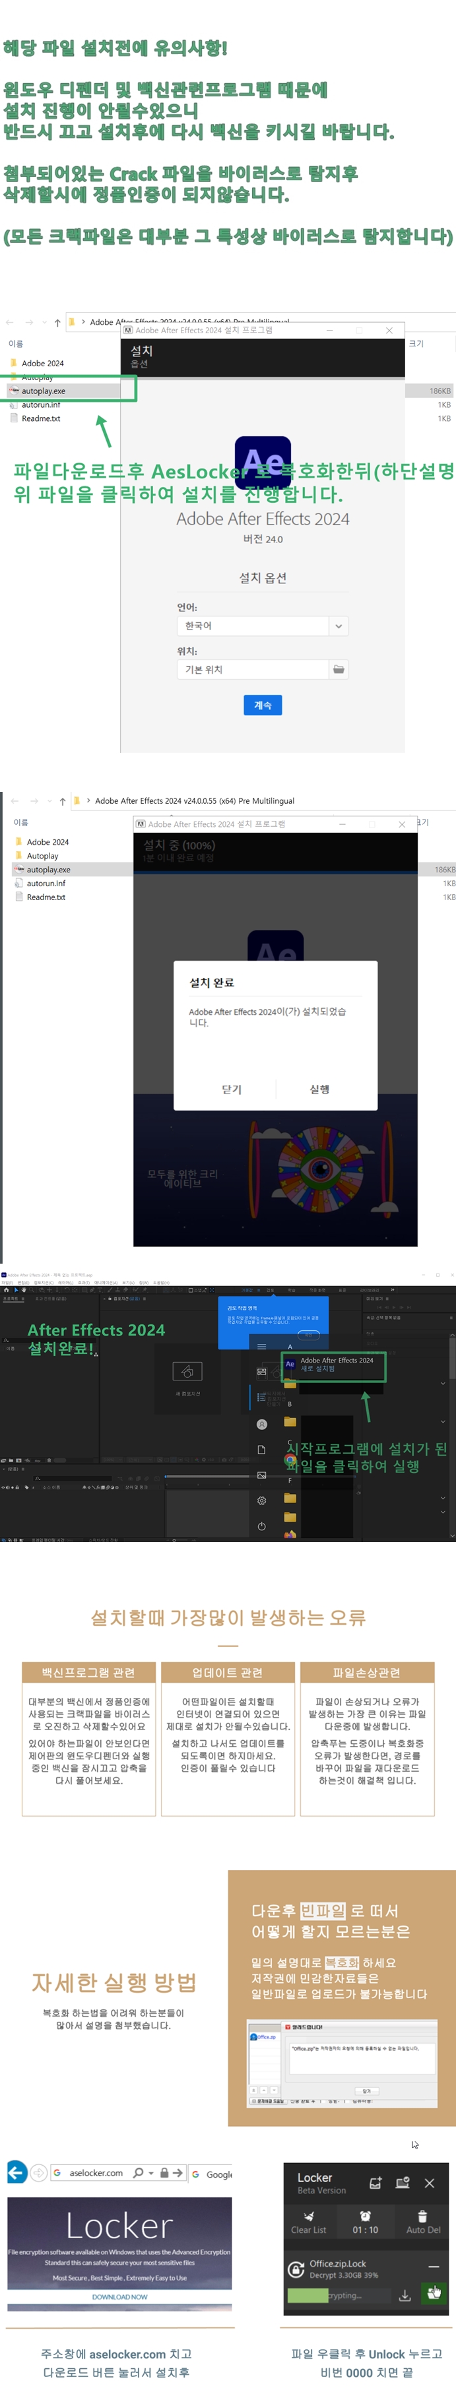Go back in the explorer behind the 설치 옵션 installer

pos(11,322)
